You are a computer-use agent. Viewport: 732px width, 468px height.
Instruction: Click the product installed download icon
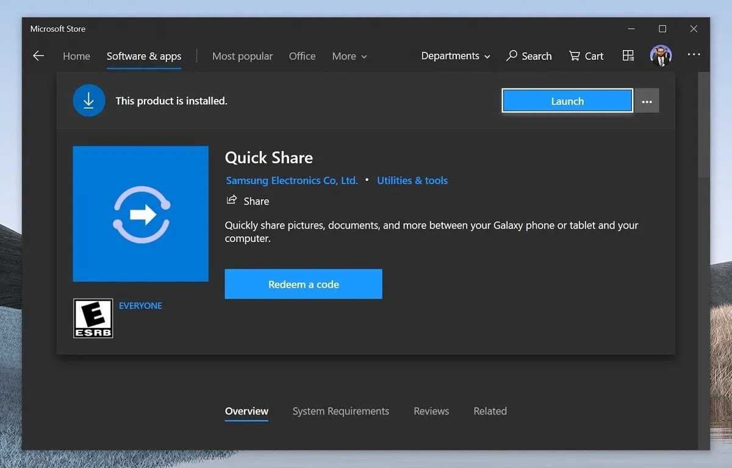pos(89,100)
